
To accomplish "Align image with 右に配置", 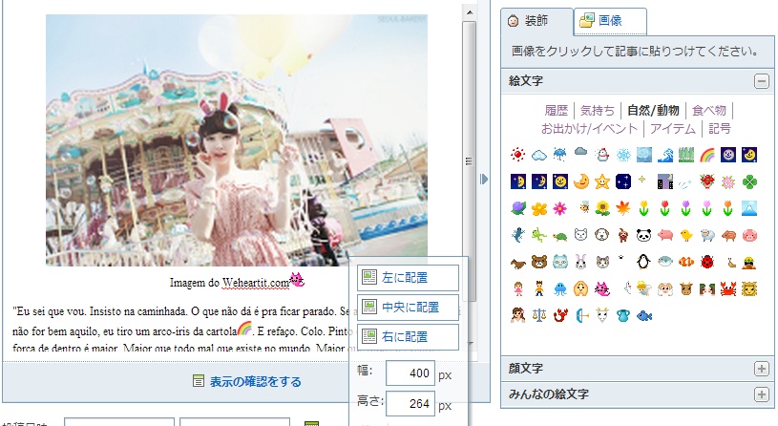I will point(408,336).
